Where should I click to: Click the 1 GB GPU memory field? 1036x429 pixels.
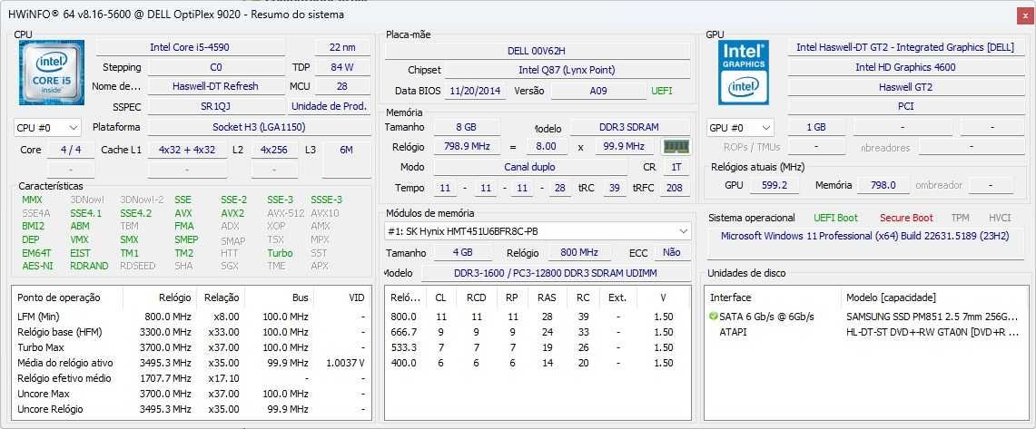pos(816,127)
